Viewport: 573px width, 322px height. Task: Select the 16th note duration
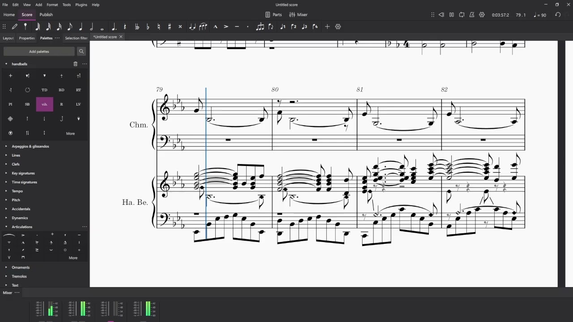[59, 27]
